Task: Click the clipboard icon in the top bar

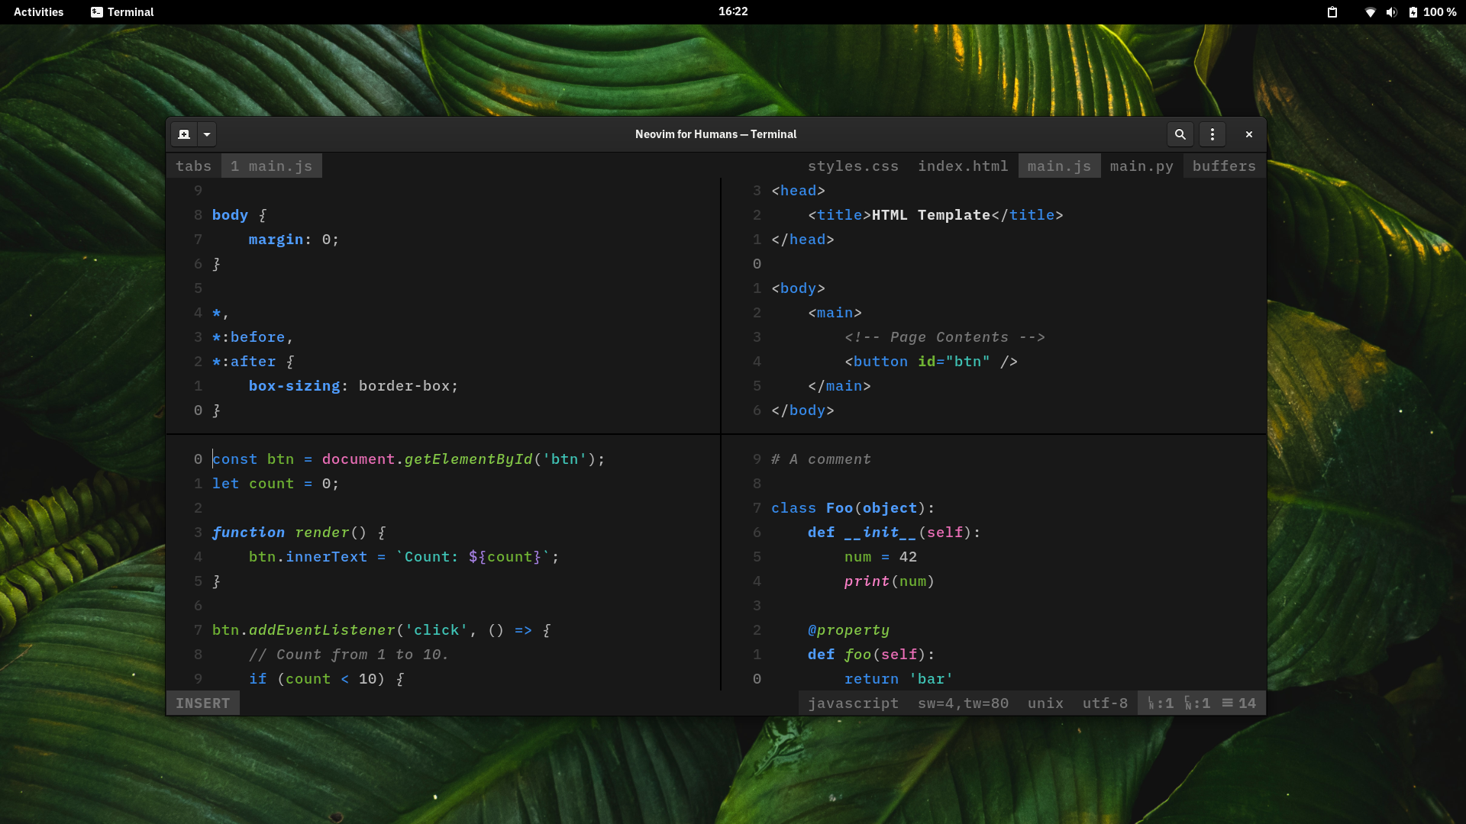Action: tap(1332, 12)
